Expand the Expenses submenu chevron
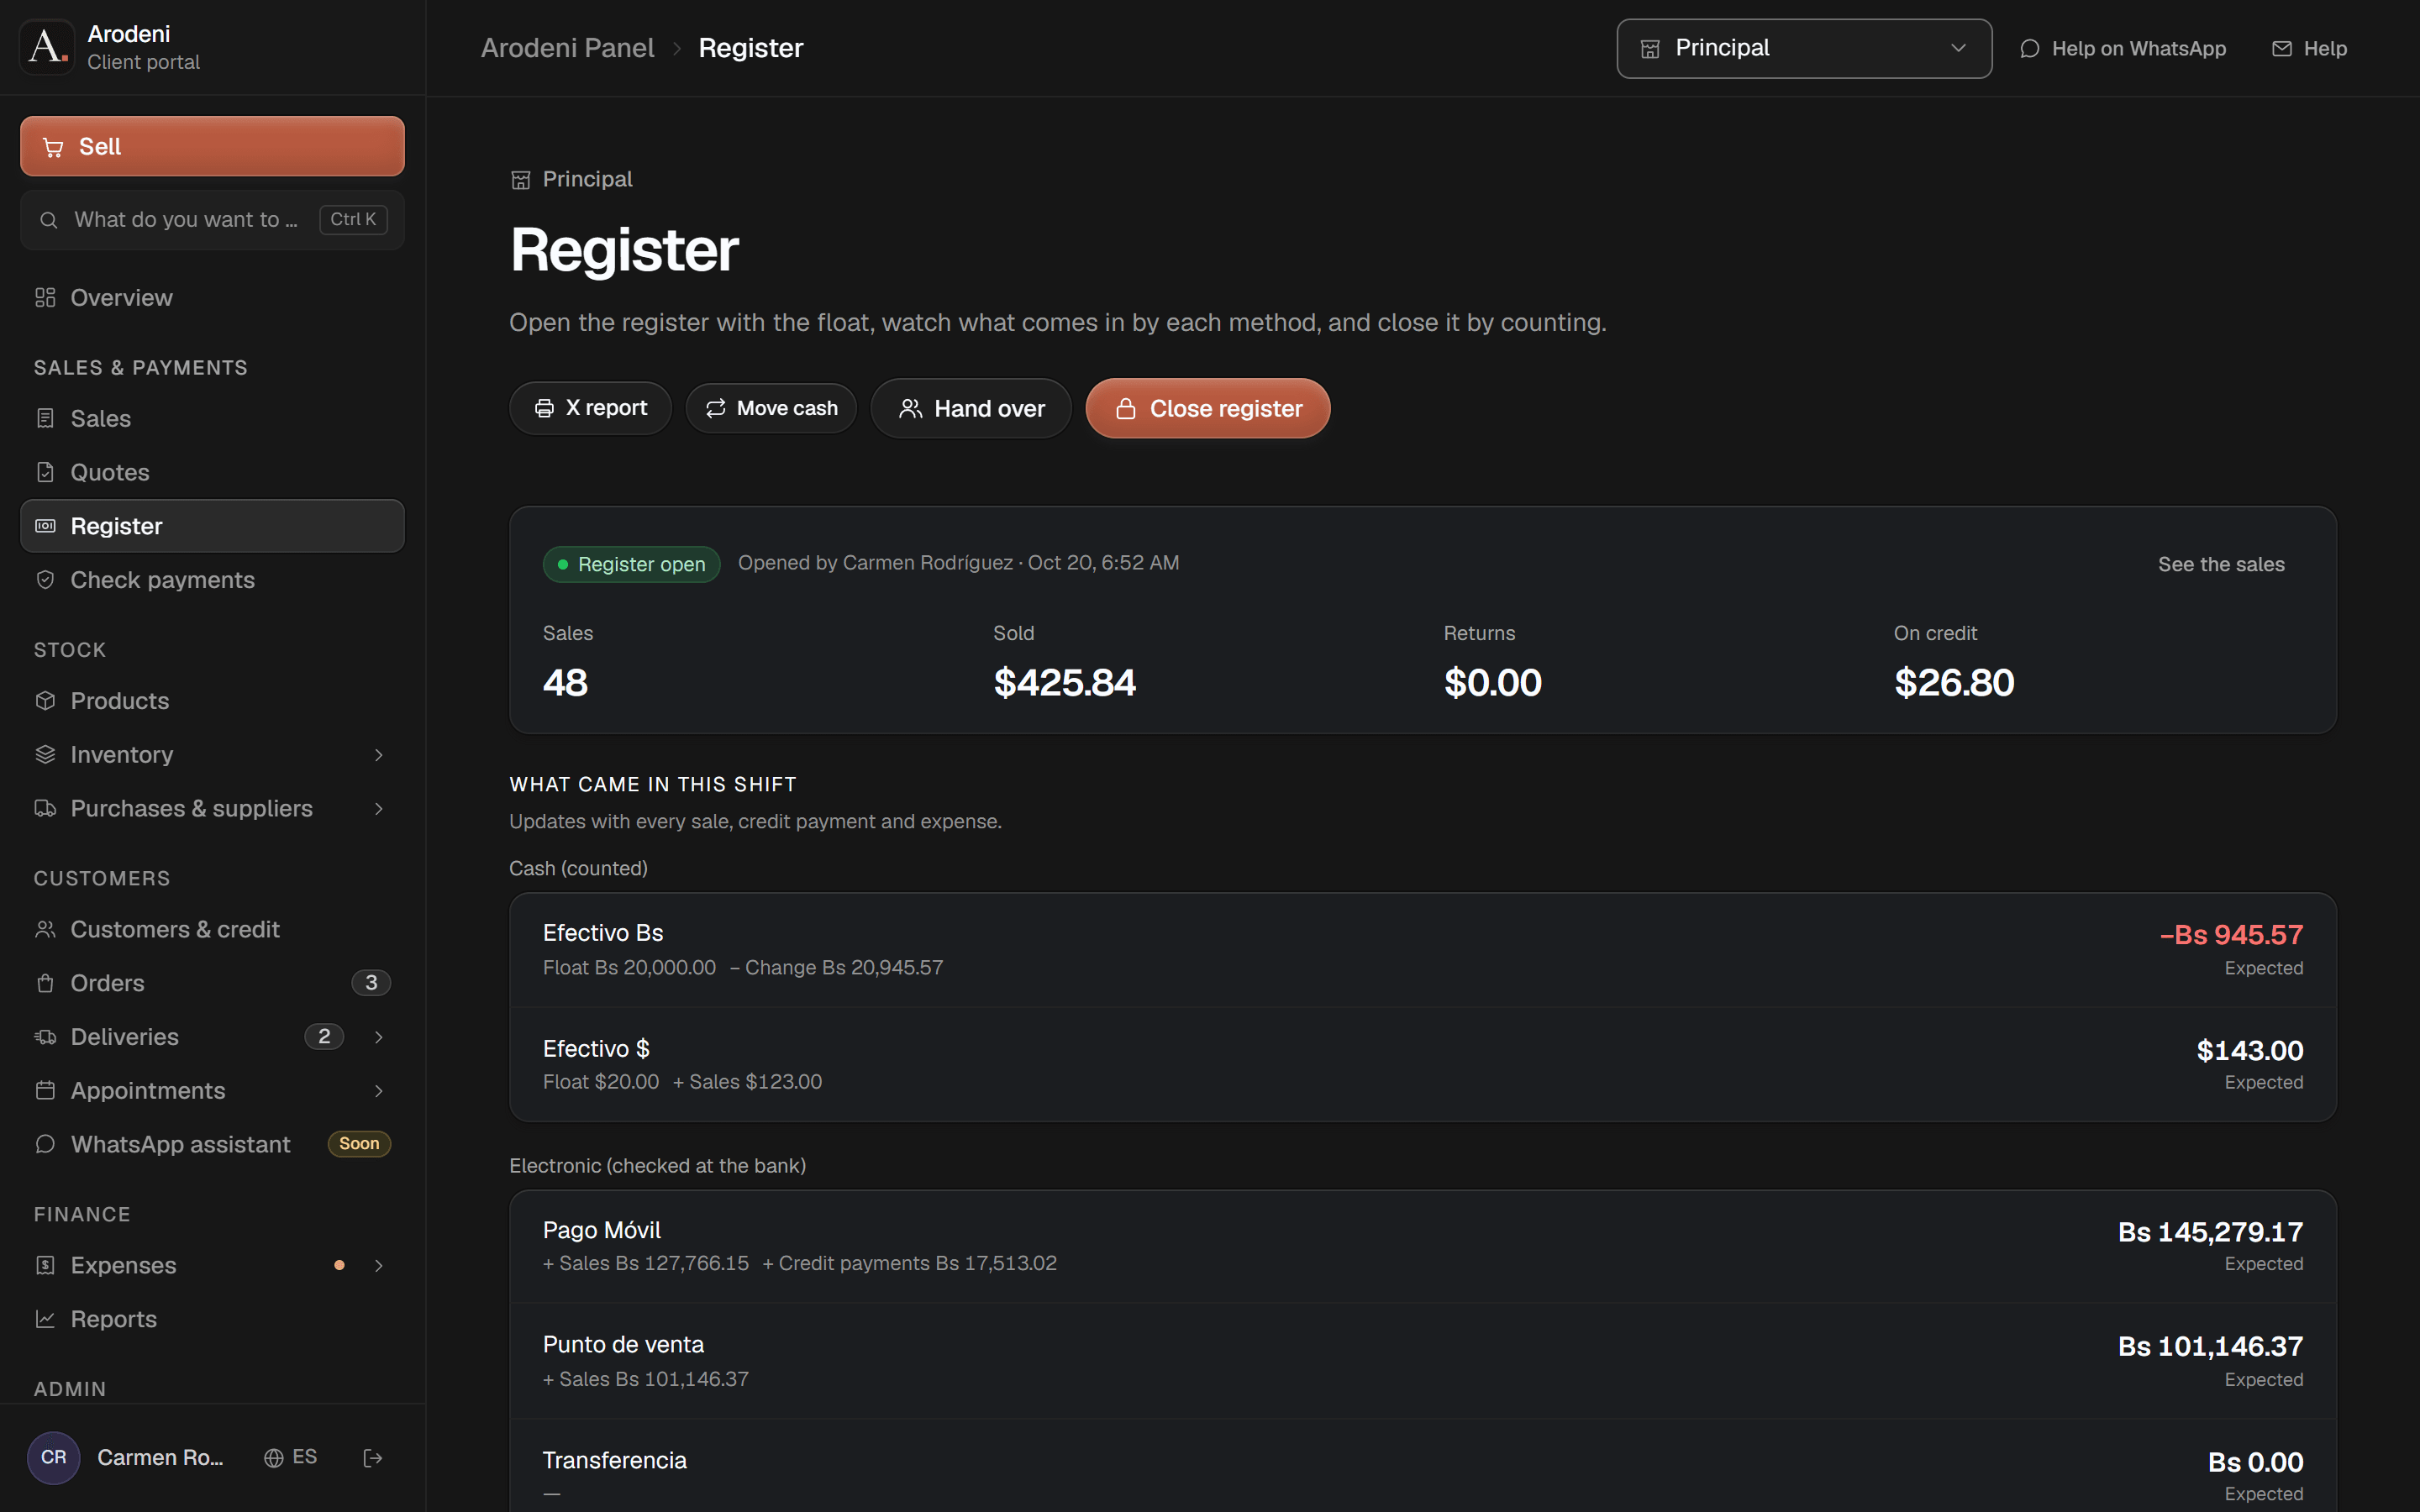Screen dimensions: 2420x1512 [x=379, y=1266]
